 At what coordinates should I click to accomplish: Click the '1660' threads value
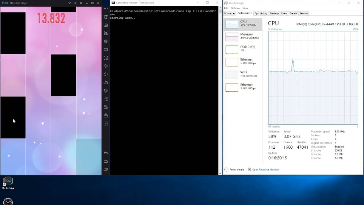tap(288, 147)
